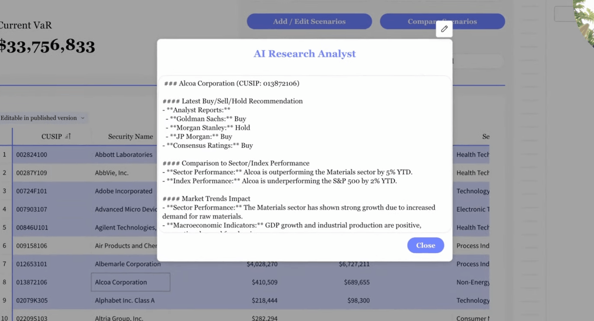Click the Alcoa Corporation CUSIP heading line
Image resolution: width=594 pixels, height=321 pixels.
point(232,83)
